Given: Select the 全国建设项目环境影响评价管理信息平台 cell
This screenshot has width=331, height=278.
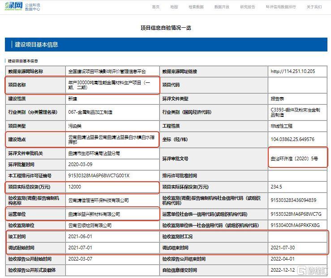Looking at the screenshot, I should (112, 72).
